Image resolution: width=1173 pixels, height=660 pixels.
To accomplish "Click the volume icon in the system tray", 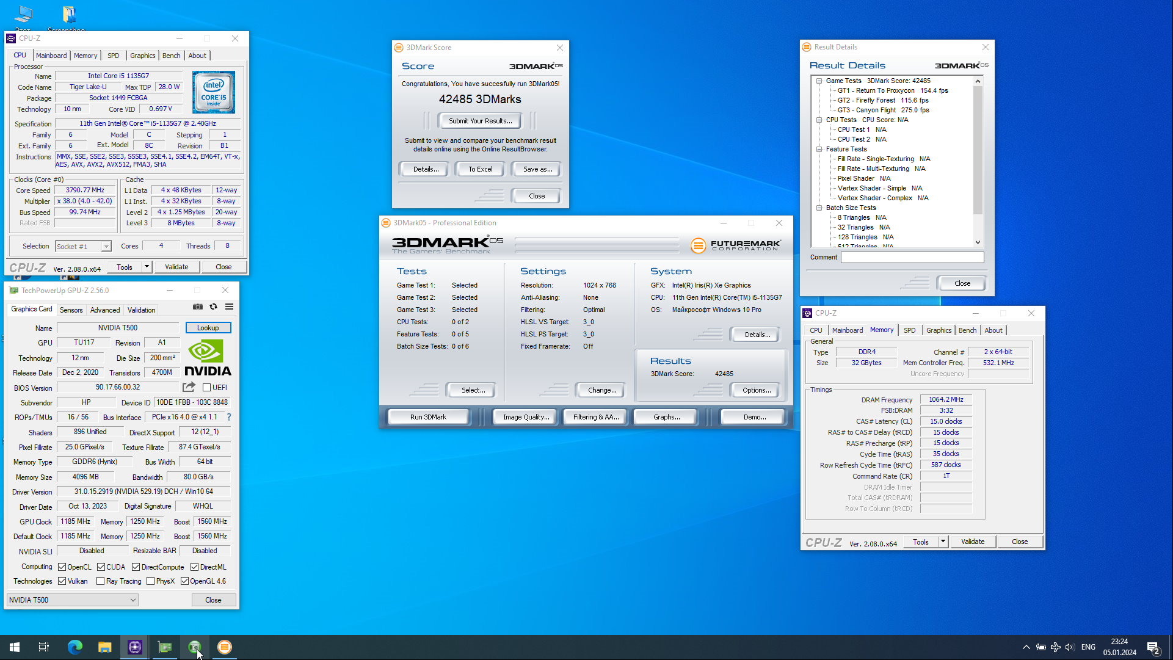I will click(1070, 647).
